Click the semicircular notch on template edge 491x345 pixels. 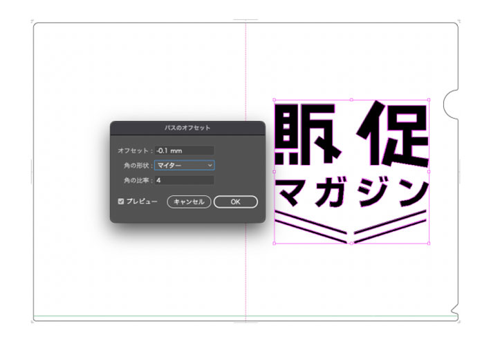click(450, 103)
